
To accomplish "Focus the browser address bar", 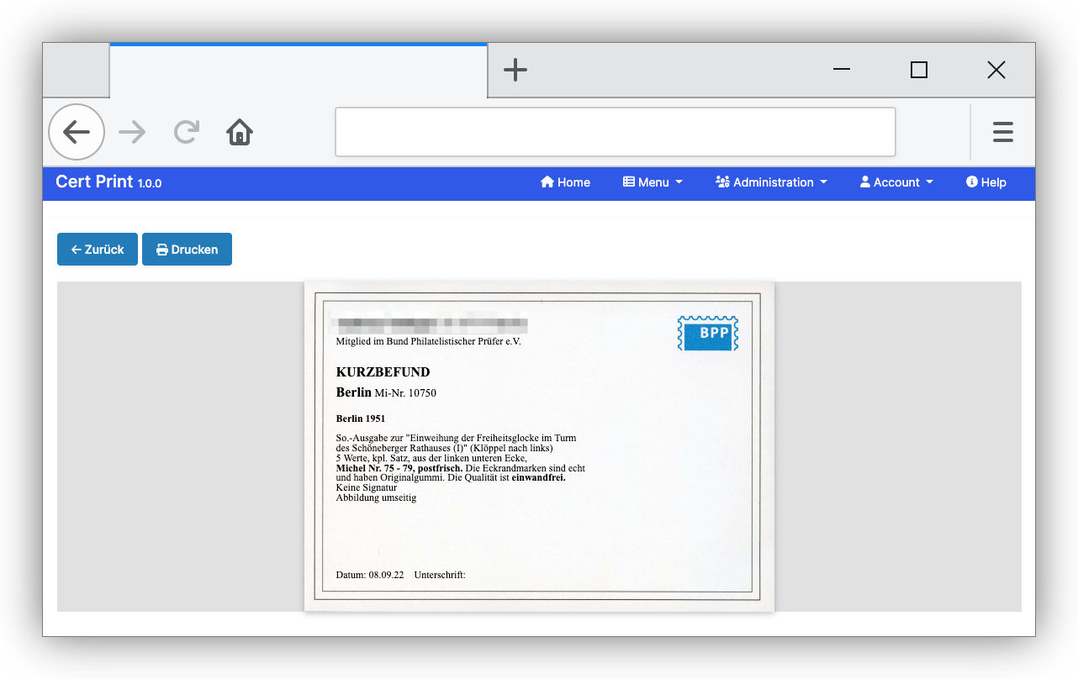I will pyautogui.click(x=615, y=132).
